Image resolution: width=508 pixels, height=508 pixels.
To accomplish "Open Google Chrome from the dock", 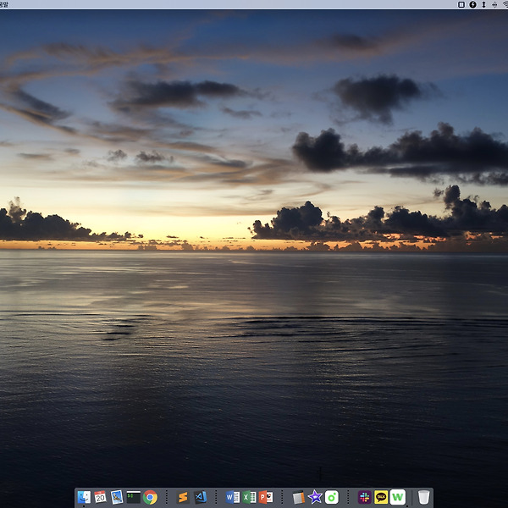I will pyautogui.click(x=150, y=497).
